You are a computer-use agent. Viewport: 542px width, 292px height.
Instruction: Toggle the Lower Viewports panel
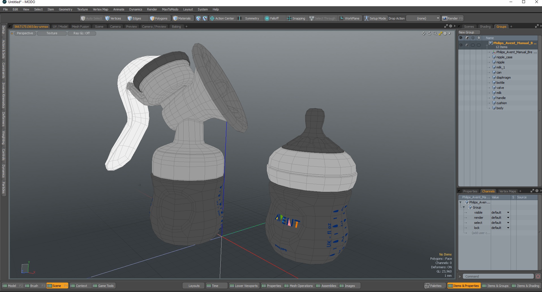244,286
